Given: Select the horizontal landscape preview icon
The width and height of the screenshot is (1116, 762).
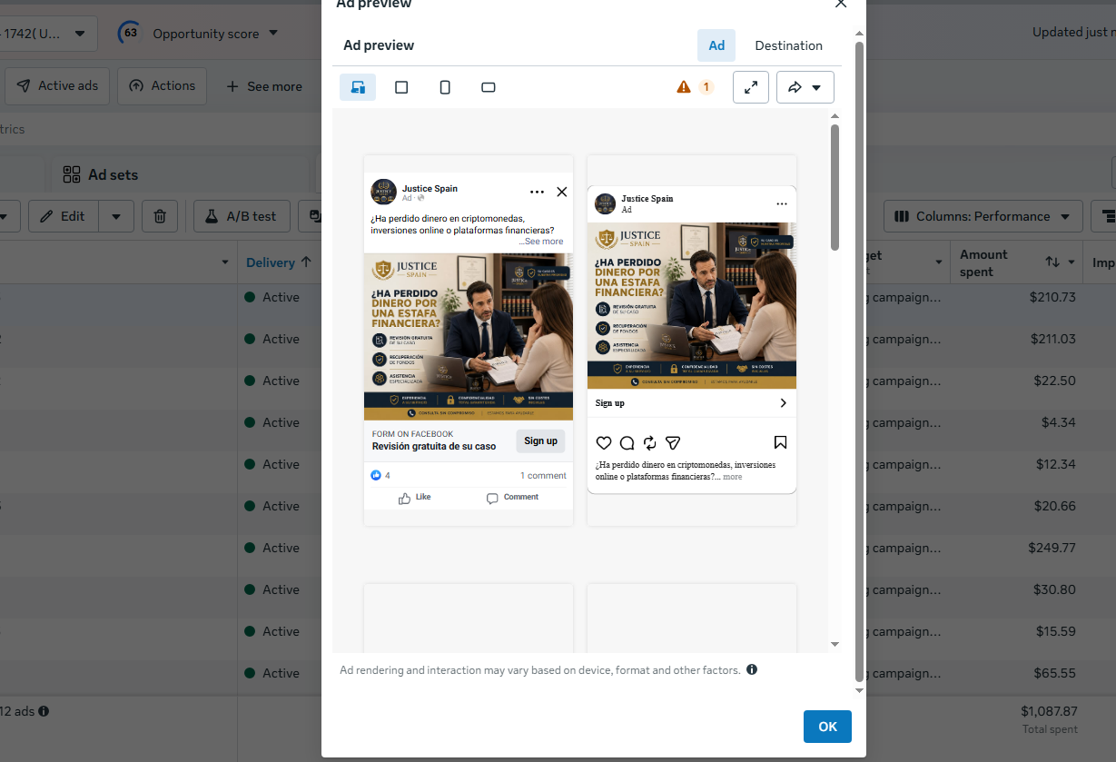Looking at the screenshot, I should click(489, 87).
